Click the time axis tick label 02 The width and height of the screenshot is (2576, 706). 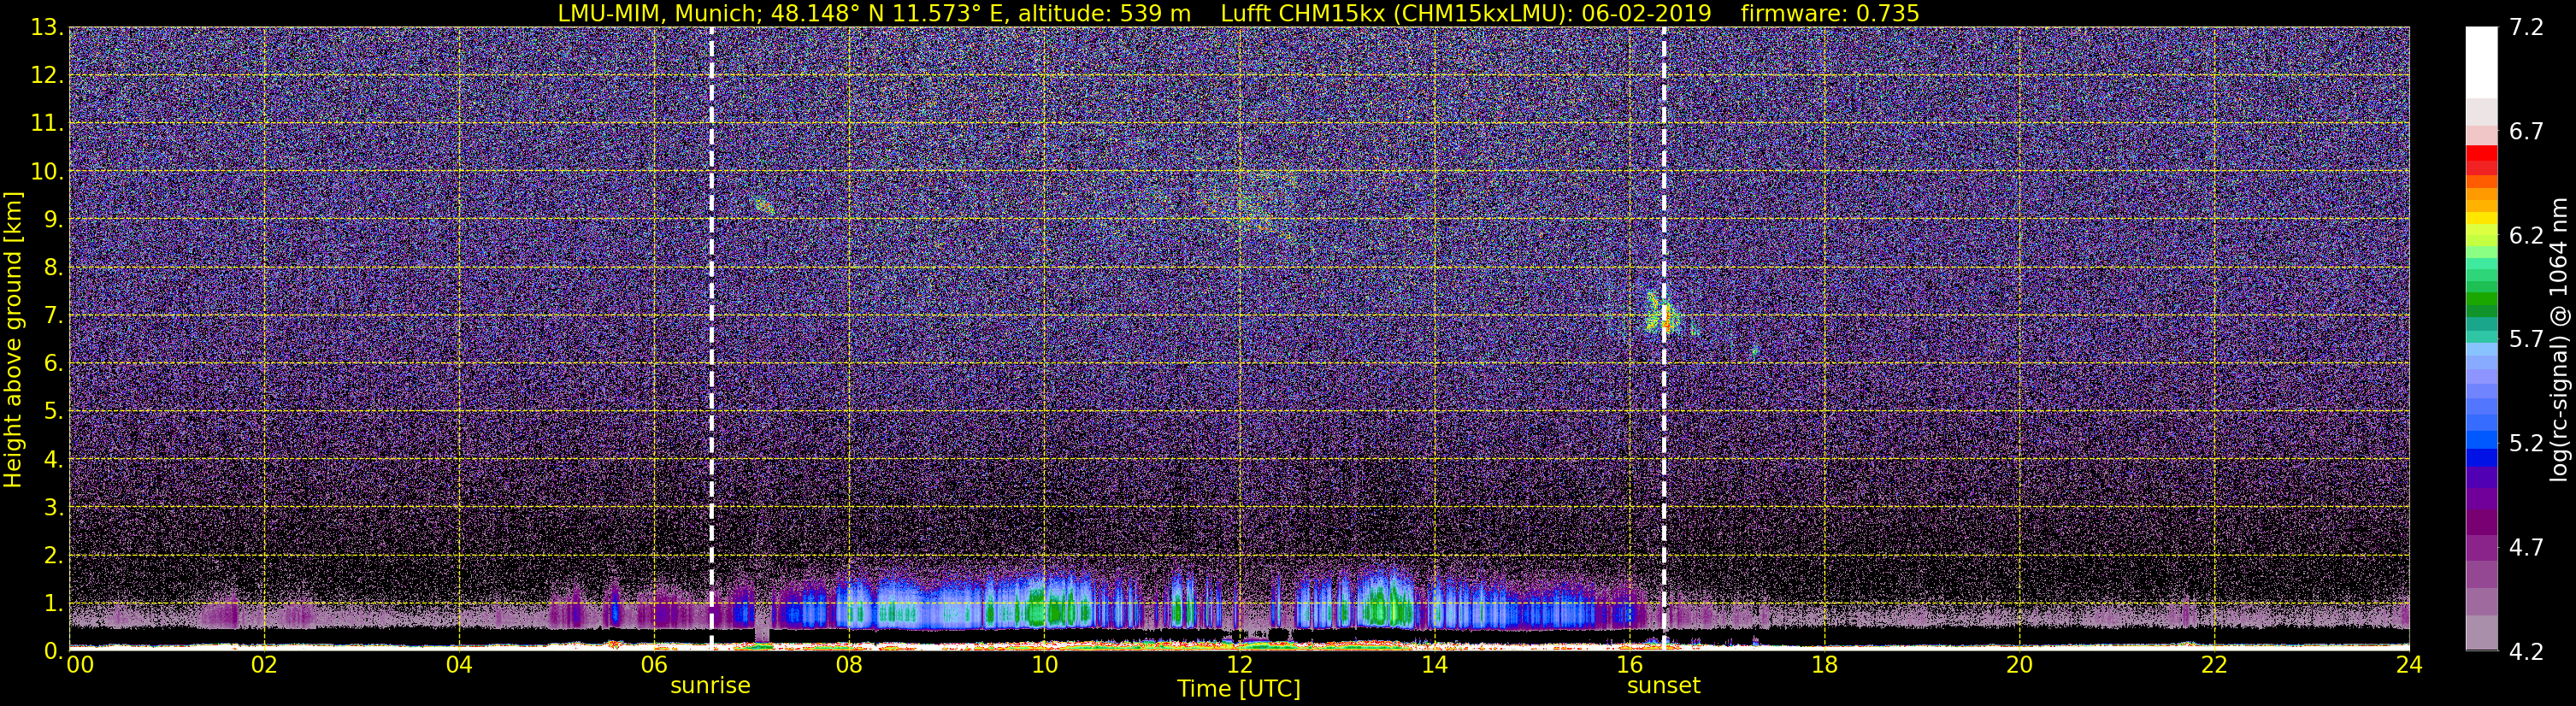(x=263, y=665)
